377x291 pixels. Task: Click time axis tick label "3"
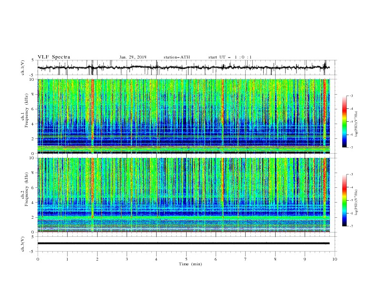[x=127, y=259]
